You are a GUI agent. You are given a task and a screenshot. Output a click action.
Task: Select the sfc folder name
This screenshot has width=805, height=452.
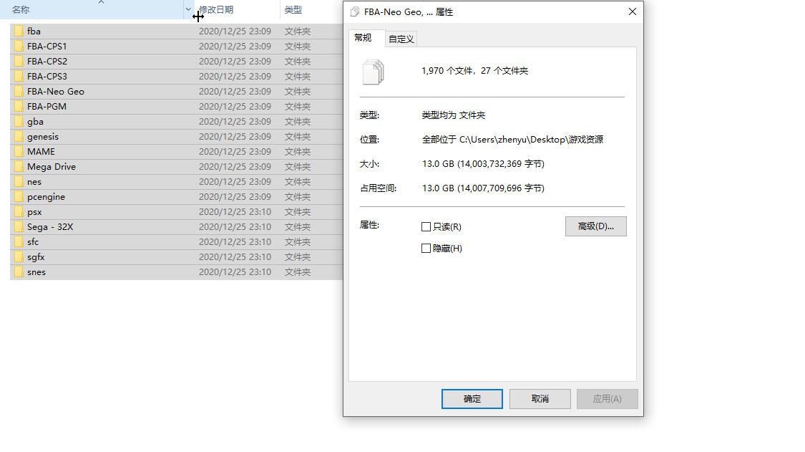(x=33, y=241)
